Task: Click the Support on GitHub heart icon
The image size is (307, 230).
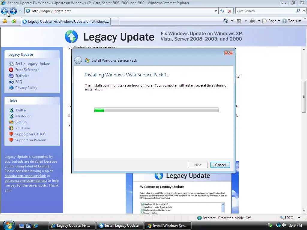Action: click(x=11, y=134)
